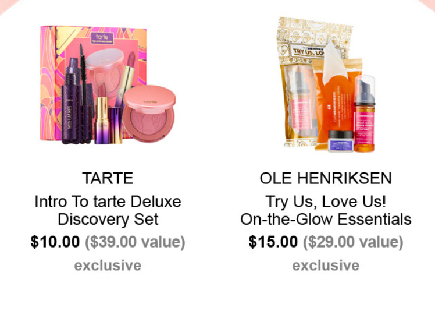
Task: Click the TRY US, LOVE US bag header
Action: pyautogui.click(x=309, y=51)
